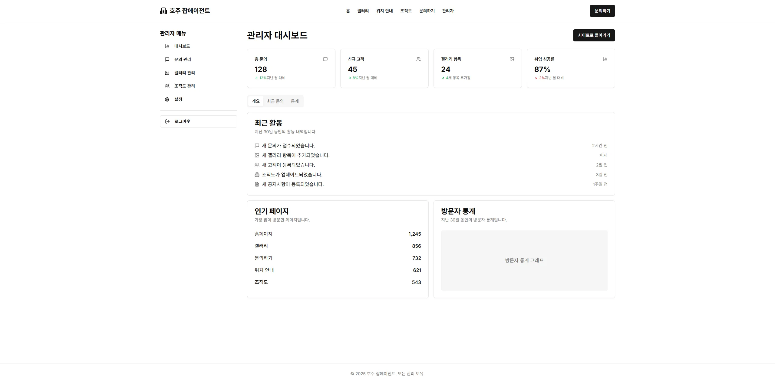Open 위치 안내 in the top navigation
The width and height of the screenshot is (775, 384).
(x=384, y=11)
